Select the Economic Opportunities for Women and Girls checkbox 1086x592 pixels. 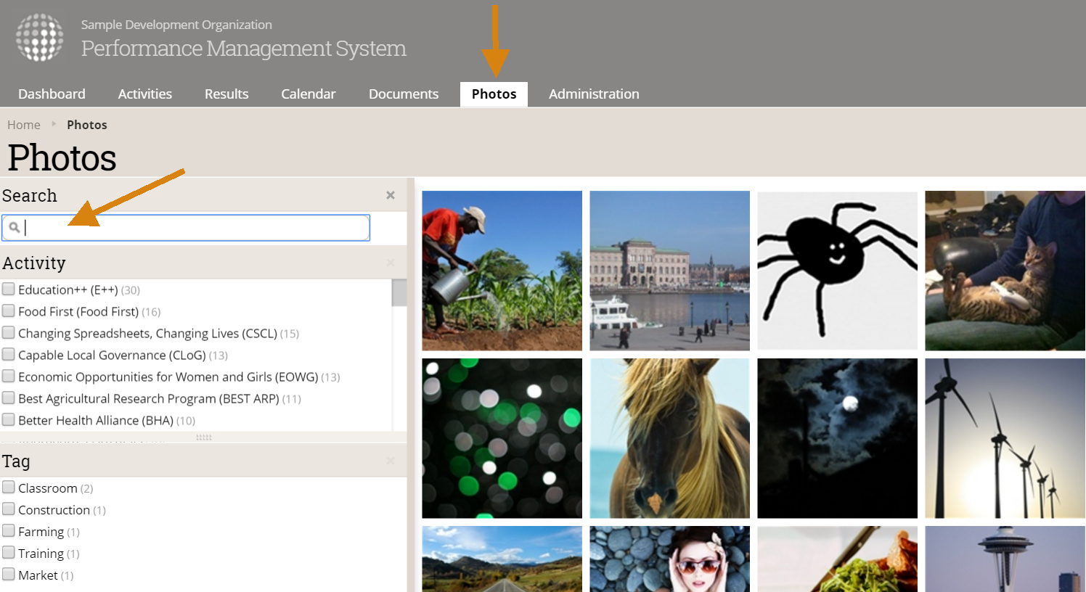9,377
